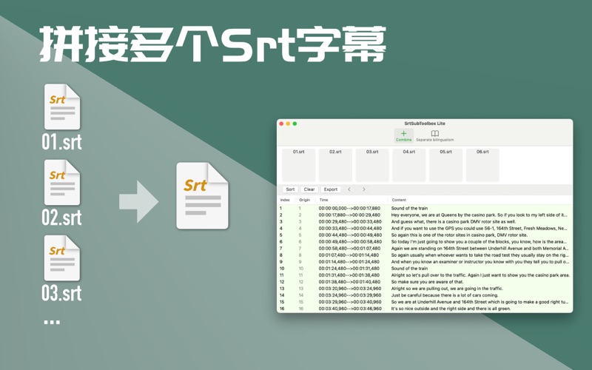Viewport: 592px width, 370px height.
Task: Click the green window zoom button
Action: 295,124
